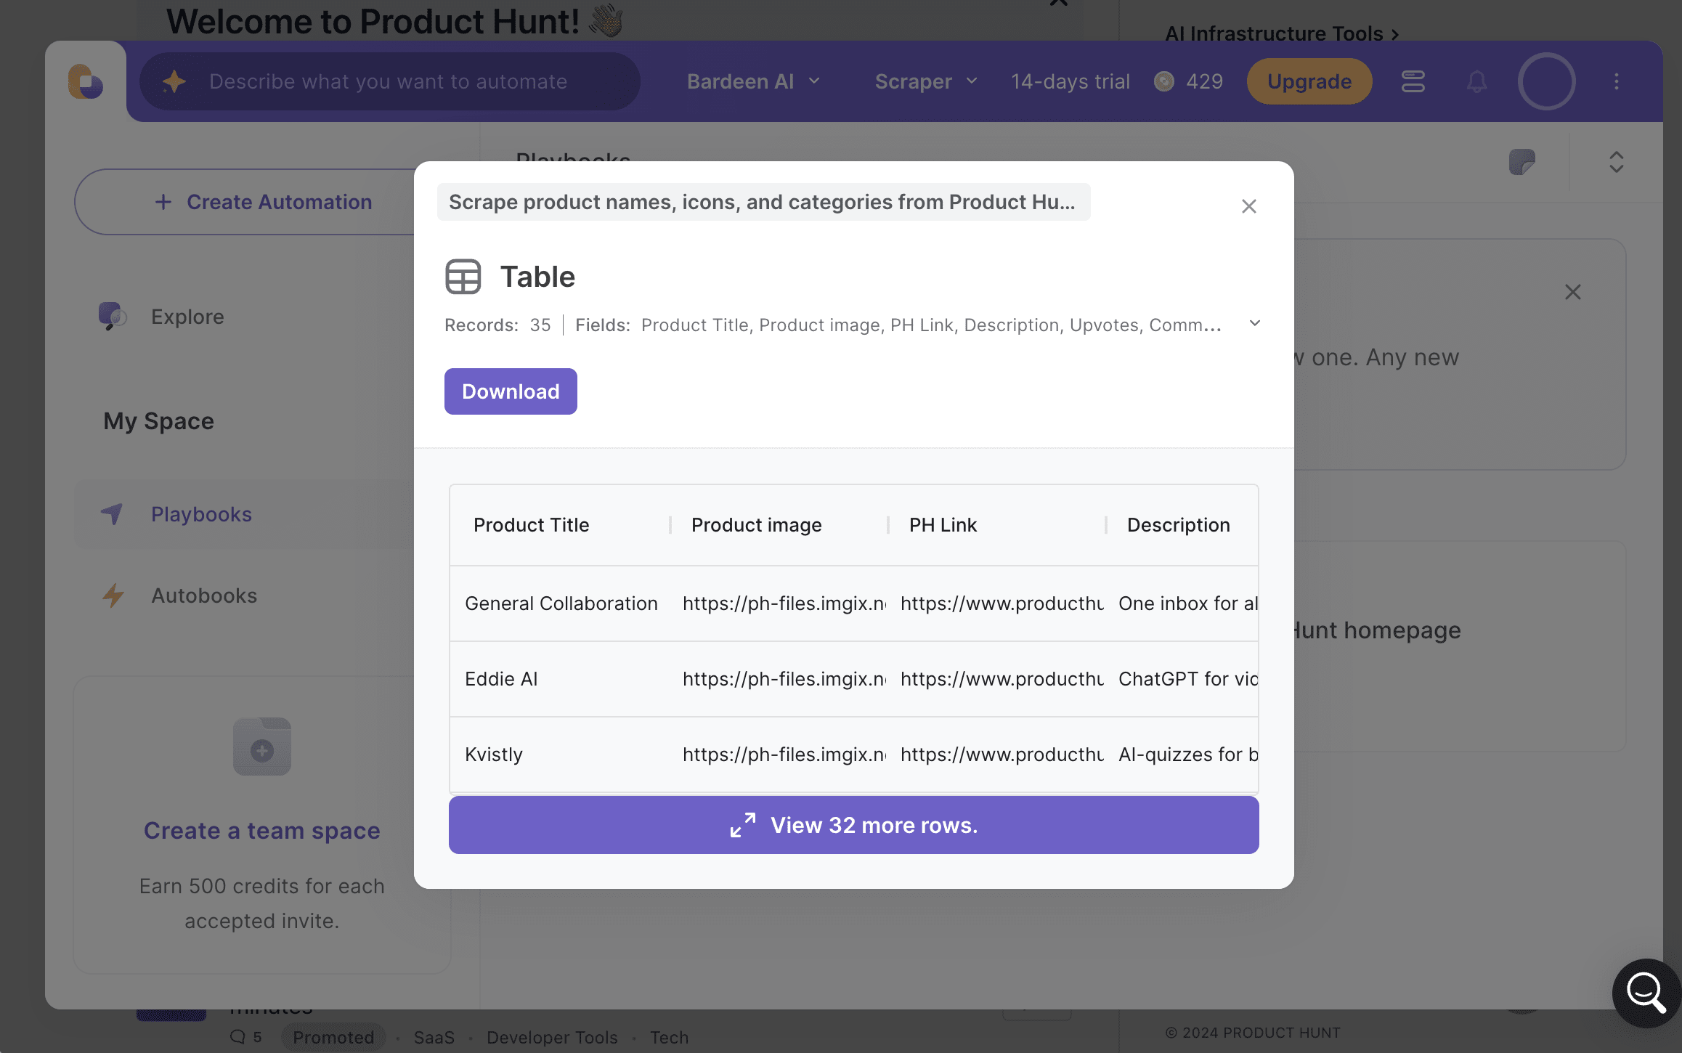This screenshot has width=1682, height=1053.
Task: Click Product image URL in Kvistly row
Action: tap(784, 755)
